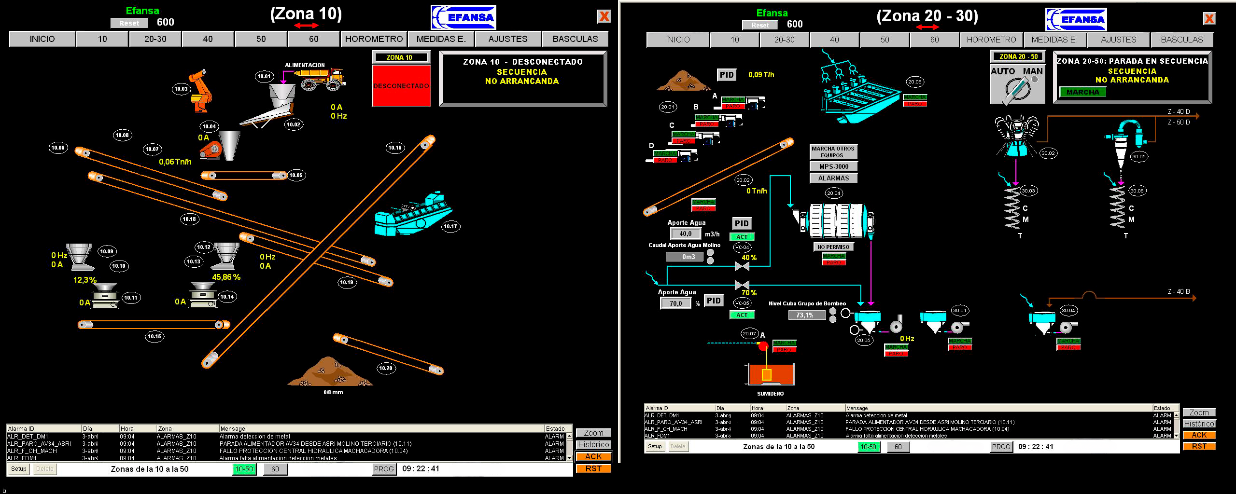Click the feed hopper below tag 10.01
The image size is (1236, 494).
click(282, 96)
